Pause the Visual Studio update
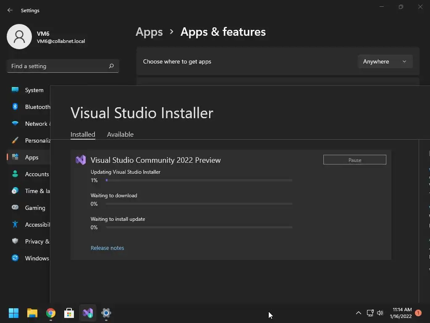Screen dimensions: 430x323 pyautogui.click(x=354, y=160)
